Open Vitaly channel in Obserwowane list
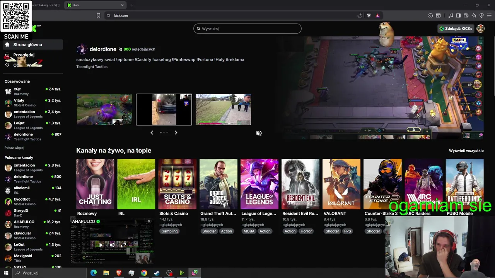495x278 pixels. [x=33, y=103]
